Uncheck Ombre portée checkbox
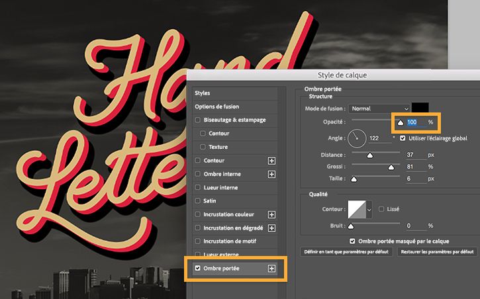 [x=198, y=268]
